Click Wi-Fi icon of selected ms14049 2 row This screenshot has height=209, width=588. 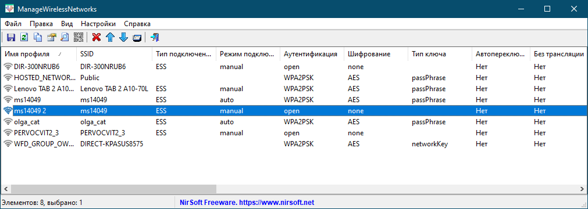(8, 111)
